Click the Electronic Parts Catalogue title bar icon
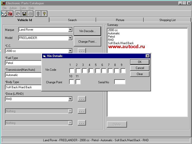The width and height of the screenshot is (192, 144). [x=3, y=3]
